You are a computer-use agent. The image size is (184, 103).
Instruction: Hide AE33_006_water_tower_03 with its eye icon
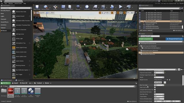pyautogui.click(x=140, y=13)
